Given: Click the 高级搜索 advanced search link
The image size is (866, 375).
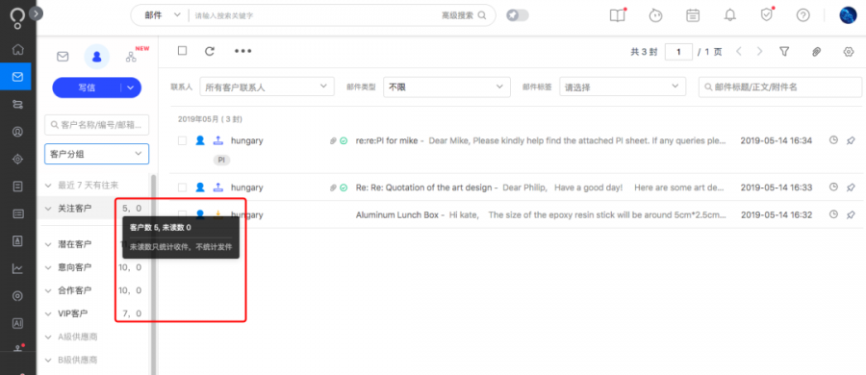Looking at the screenshot, I should tap(457, 15).
